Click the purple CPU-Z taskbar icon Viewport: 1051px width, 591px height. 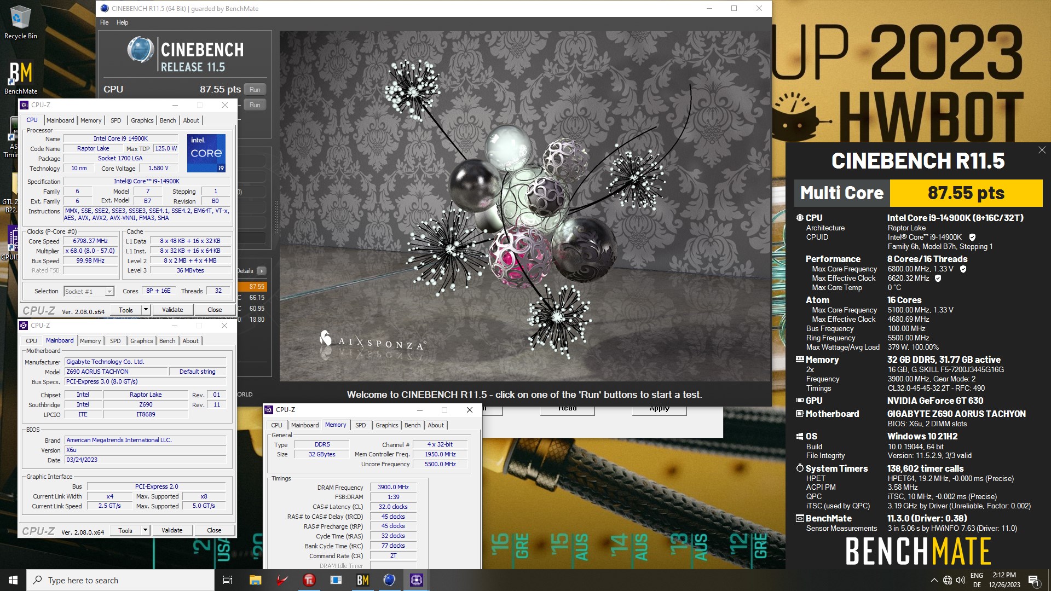point(416,580)
